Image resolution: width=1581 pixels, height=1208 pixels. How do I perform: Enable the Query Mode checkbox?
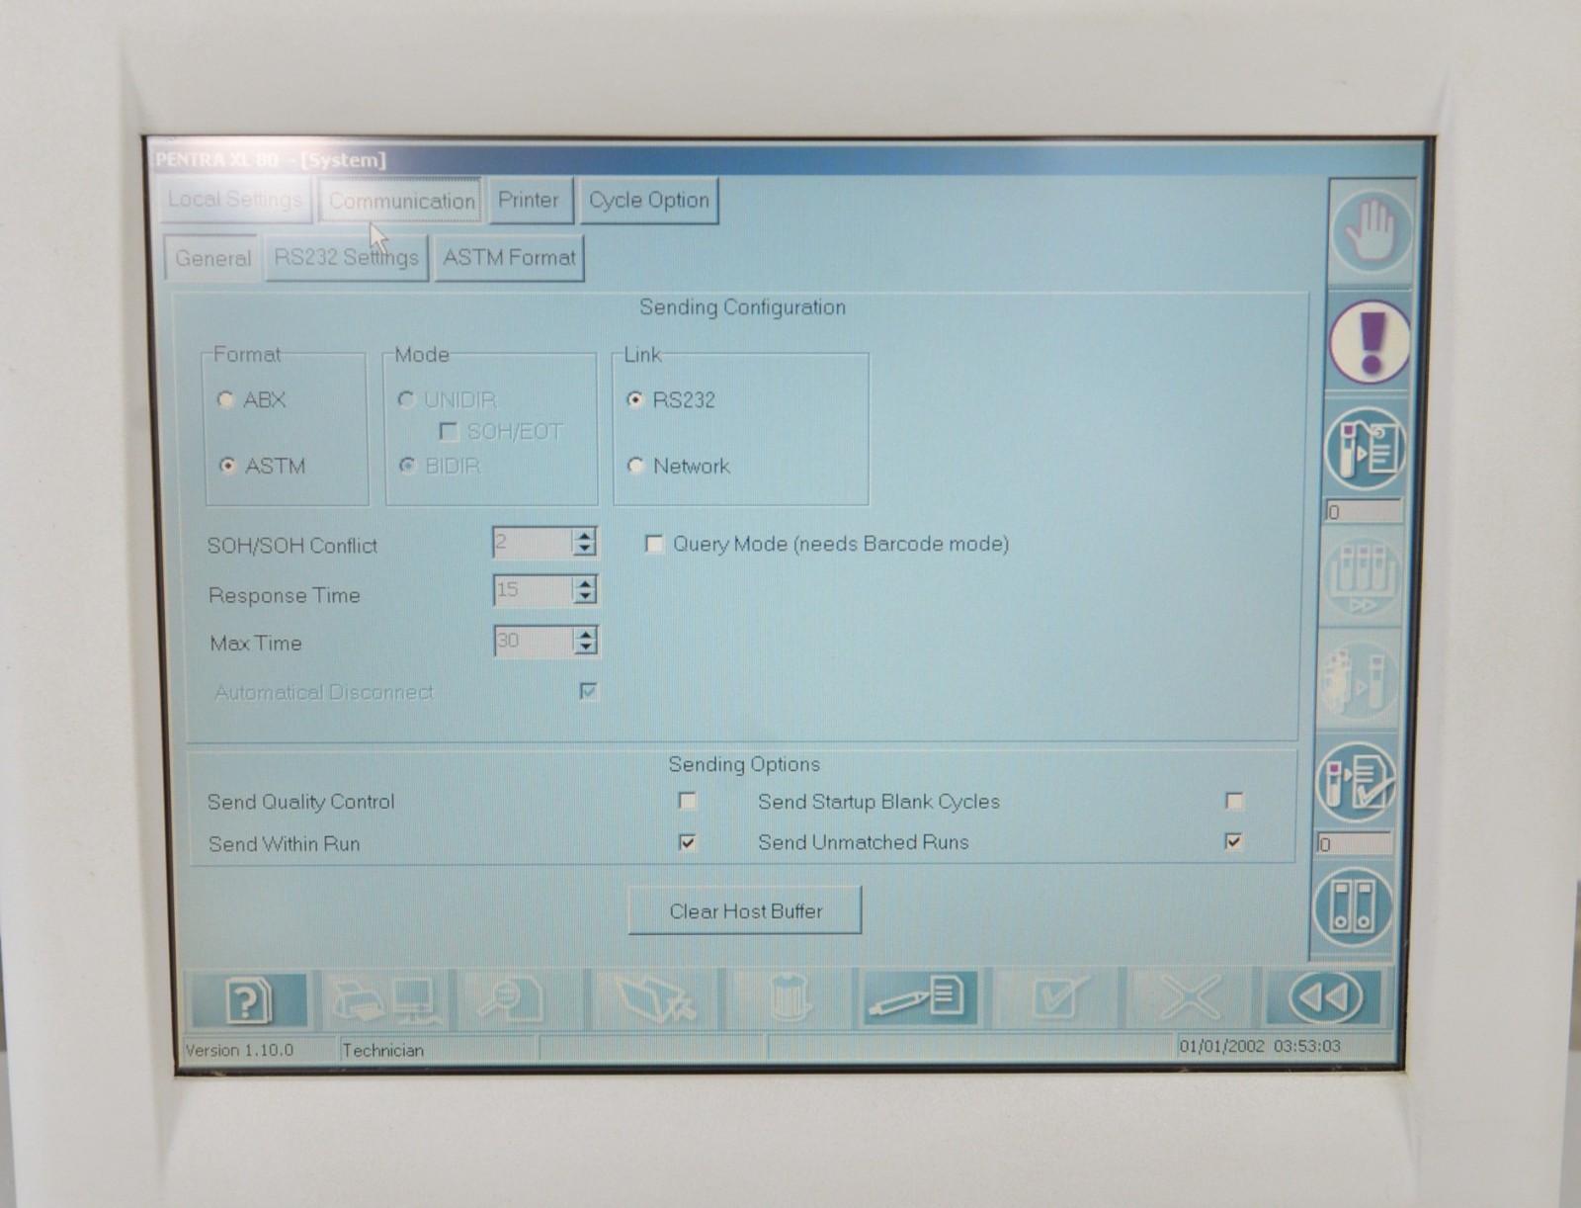tap(653, 545)
